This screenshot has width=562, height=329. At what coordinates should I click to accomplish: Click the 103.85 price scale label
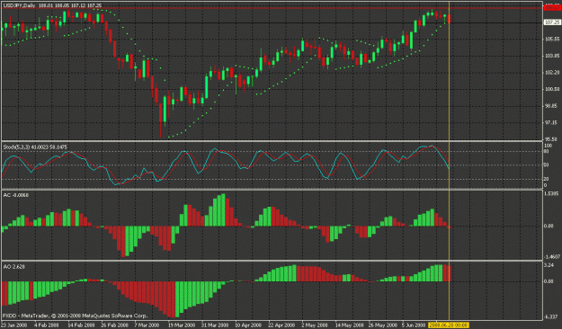[x=552, y=56]
